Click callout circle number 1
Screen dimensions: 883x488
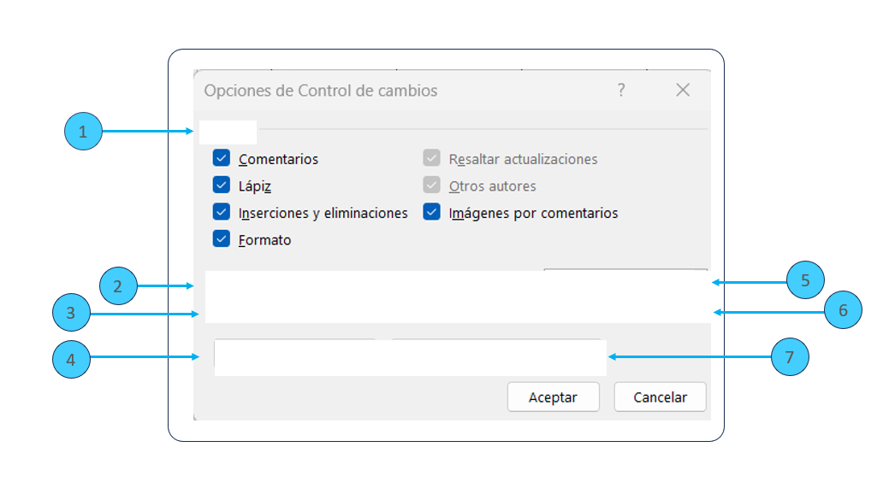(83, 132)
